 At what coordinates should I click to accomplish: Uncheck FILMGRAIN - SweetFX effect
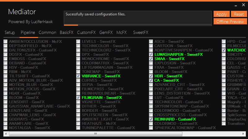78,97
